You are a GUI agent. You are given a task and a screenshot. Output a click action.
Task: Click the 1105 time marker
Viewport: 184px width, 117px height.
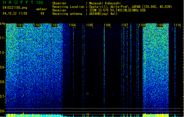[x=90, y=25]
